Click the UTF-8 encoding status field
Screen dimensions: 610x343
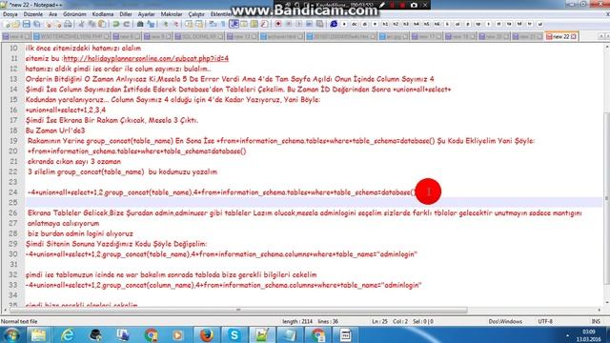545,322
